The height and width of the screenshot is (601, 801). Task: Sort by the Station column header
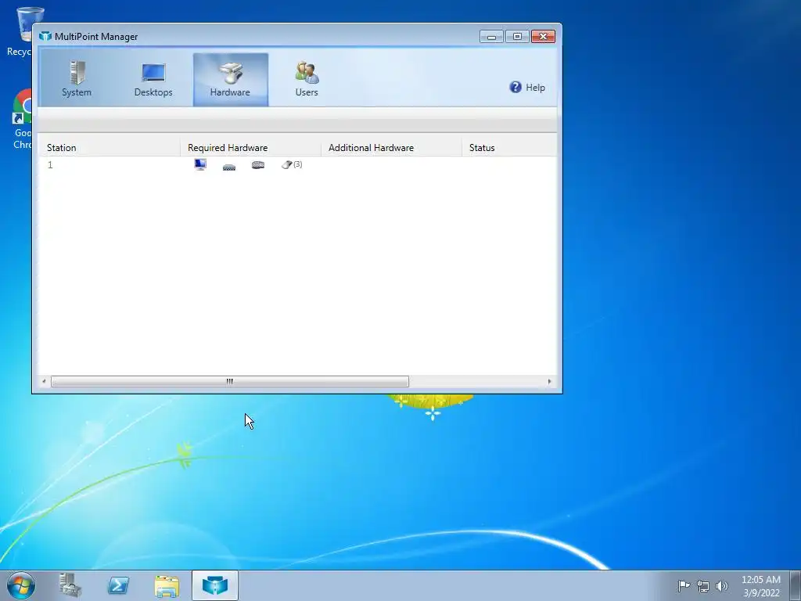109,148
